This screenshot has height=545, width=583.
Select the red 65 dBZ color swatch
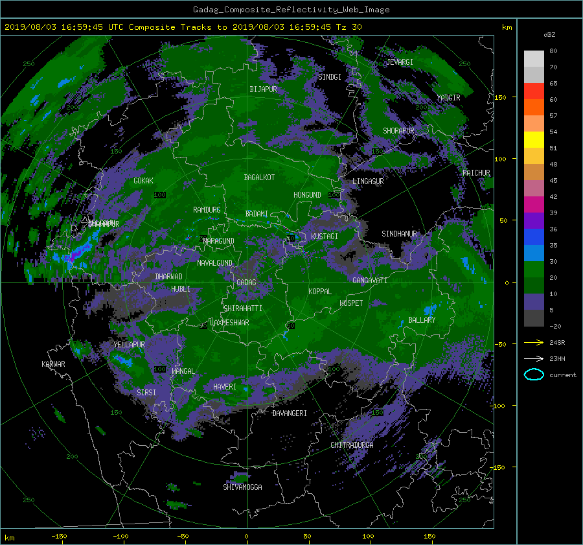point(534,91)
